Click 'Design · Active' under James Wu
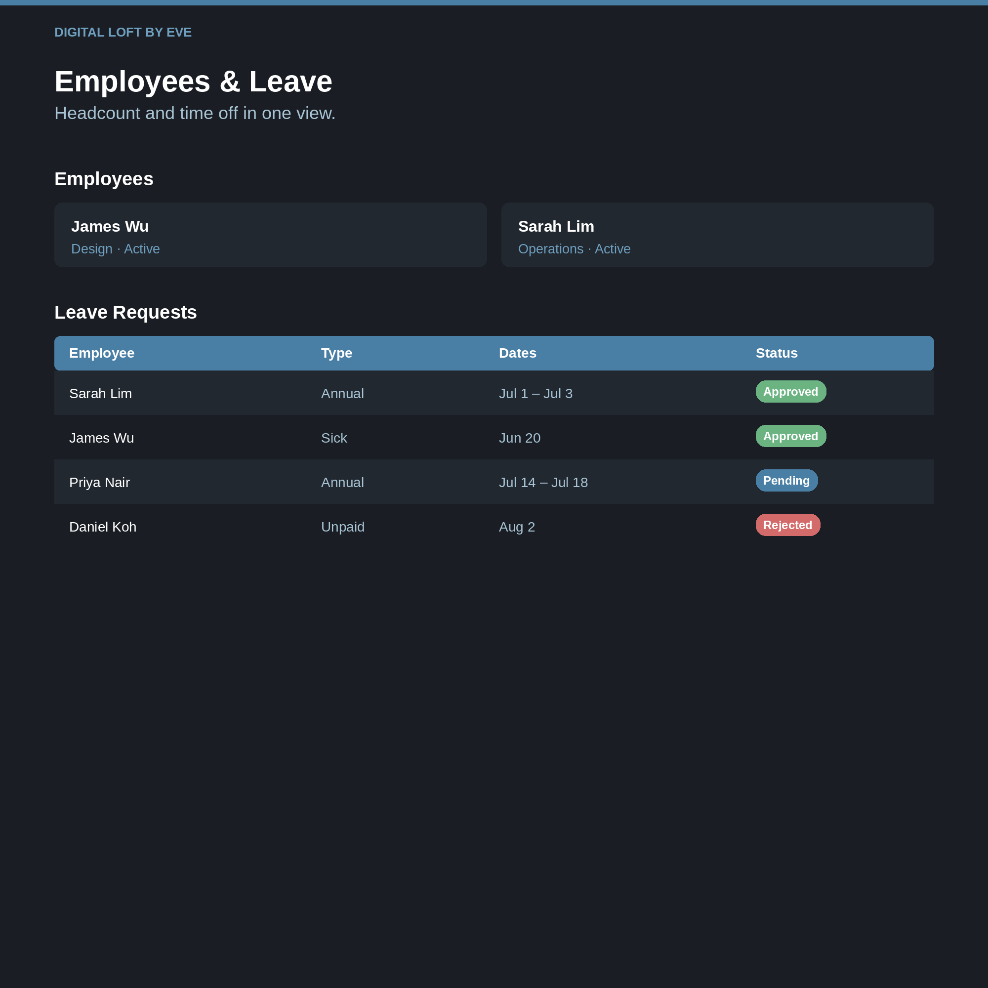988x988 pixels. click(x=116, y=249)
